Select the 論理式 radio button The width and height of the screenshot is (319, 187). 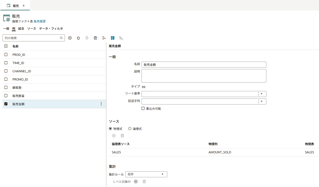(x=130, y=129)
